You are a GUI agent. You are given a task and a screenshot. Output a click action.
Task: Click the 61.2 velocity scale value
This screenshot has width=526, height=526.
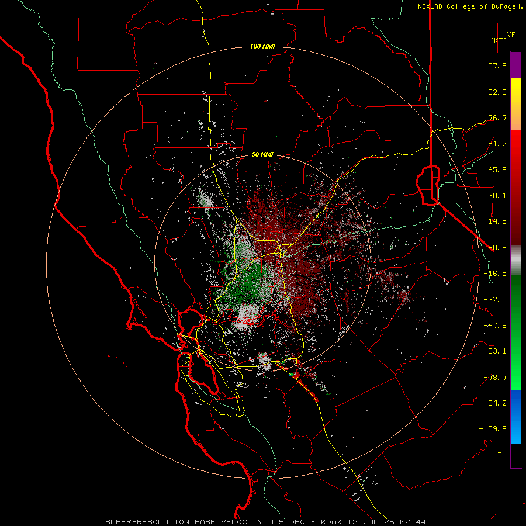497,144
